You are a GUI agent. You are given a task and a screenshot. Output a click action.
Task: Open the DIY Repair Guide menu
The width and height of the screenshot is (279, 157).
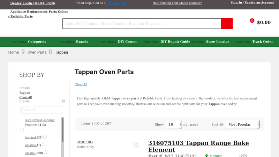[x=175, y=42]
